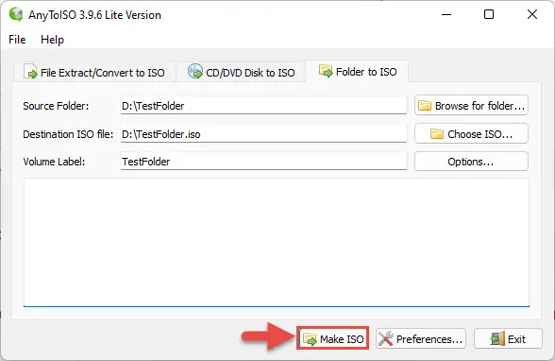Open the File menu
555x361 pixels.
17,40
